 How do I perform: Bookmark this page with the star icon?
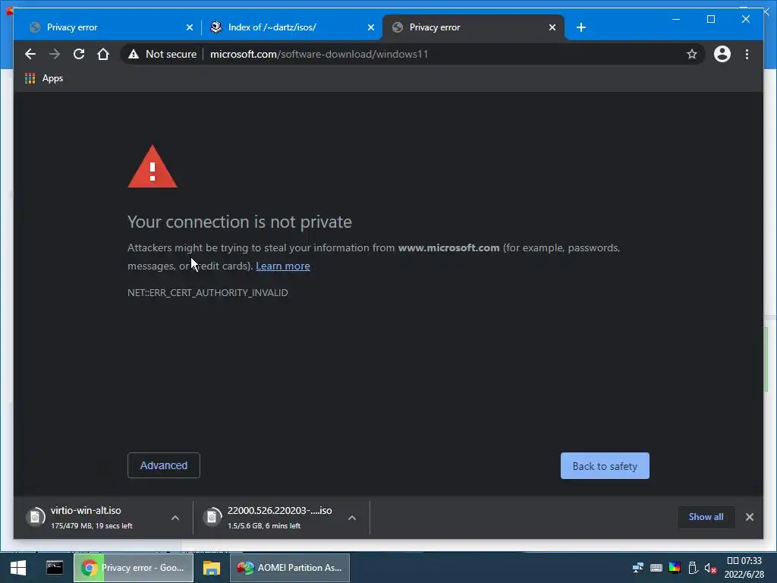pos(692,54)
